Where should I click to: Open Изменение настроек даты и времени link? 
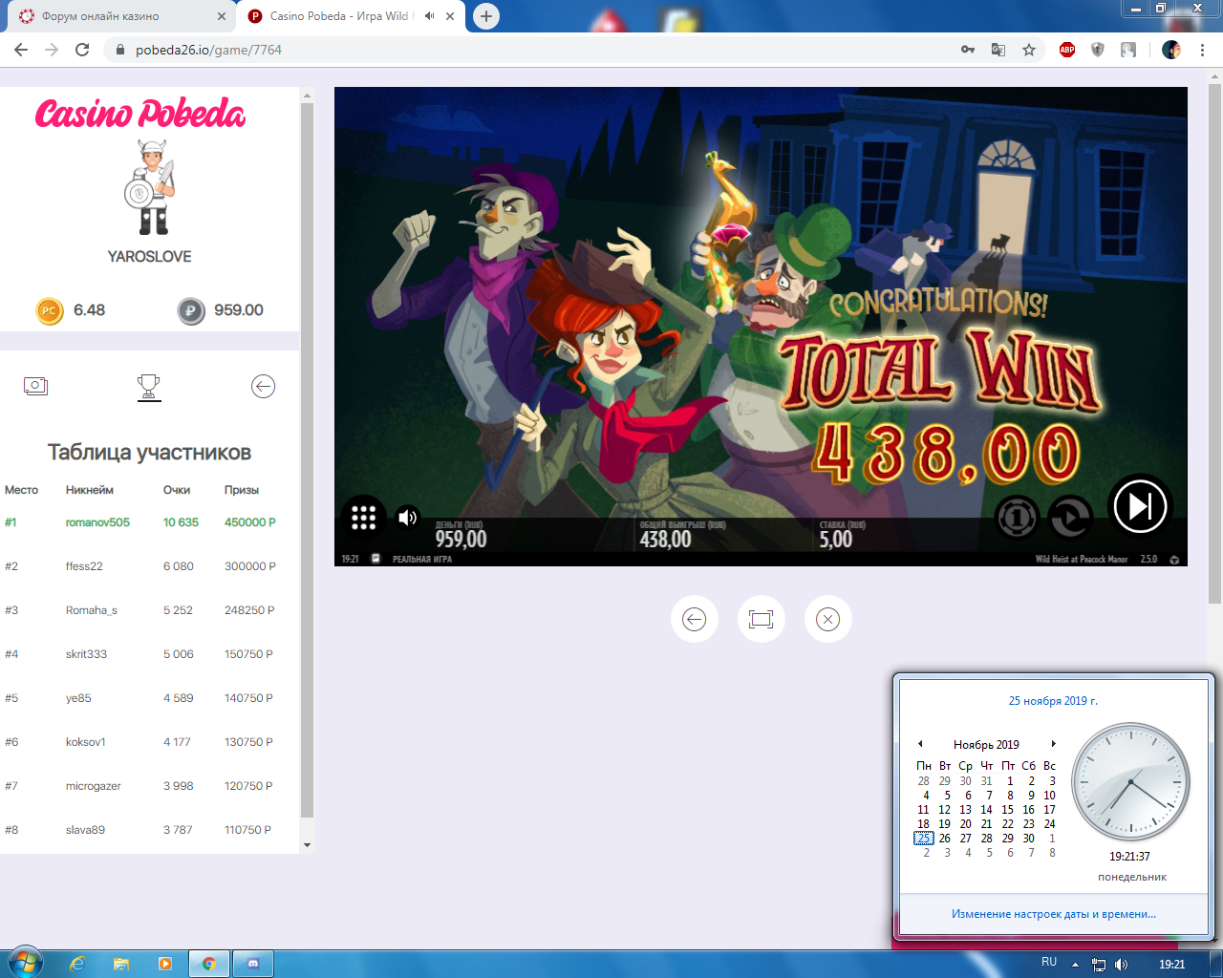coord(1054,914)
